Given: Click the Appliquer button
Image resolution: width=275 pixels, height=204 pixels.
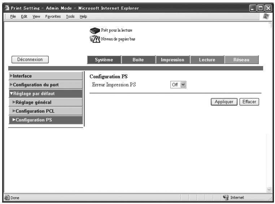Looking at the screenshot, I should [x=224, y=102].
